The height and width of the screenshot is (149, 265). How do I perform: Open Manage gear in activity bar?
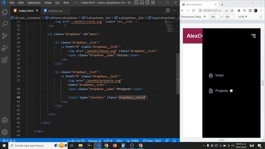point(5,132)
